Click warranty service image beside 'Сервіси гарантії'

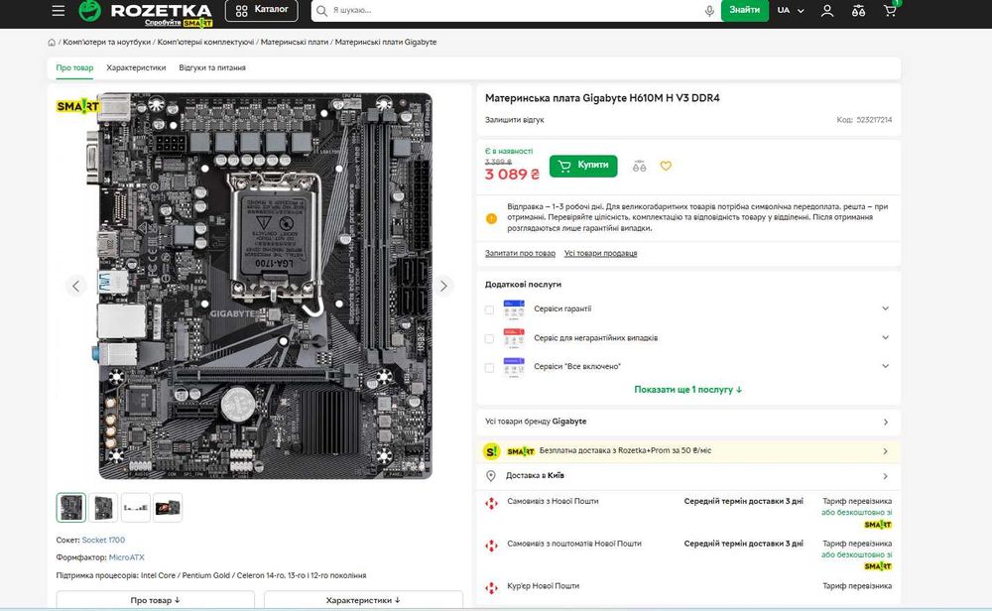[x=514, y=309]
